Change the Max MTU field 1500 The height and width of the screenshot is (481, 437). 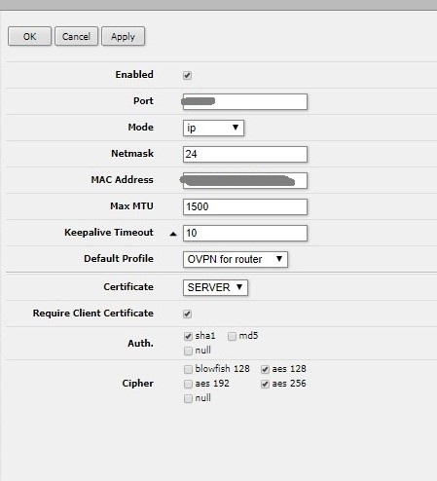(x=245, y=206)
